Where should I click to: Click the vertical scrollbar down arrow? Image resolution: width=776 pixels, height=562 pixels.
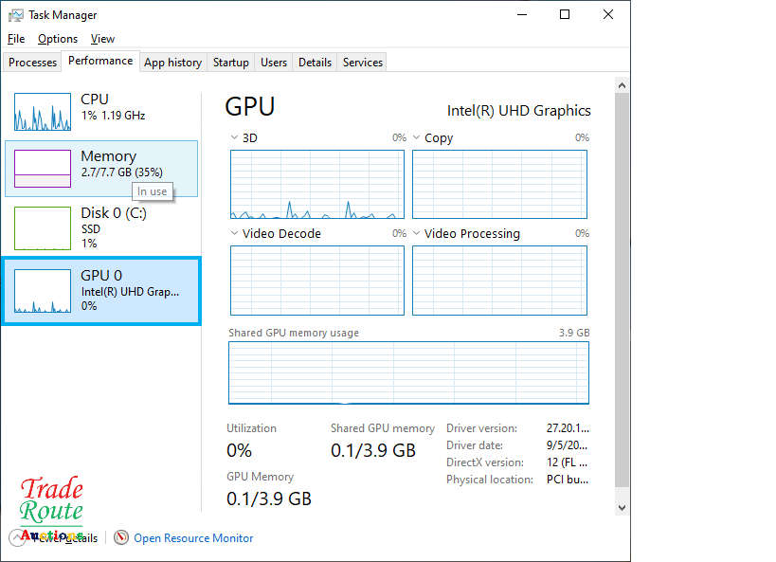point(623,508)
